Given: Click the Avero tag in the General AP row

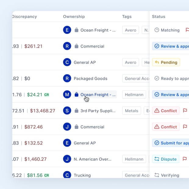Looking at the screenshot, I should coord(130,62).
